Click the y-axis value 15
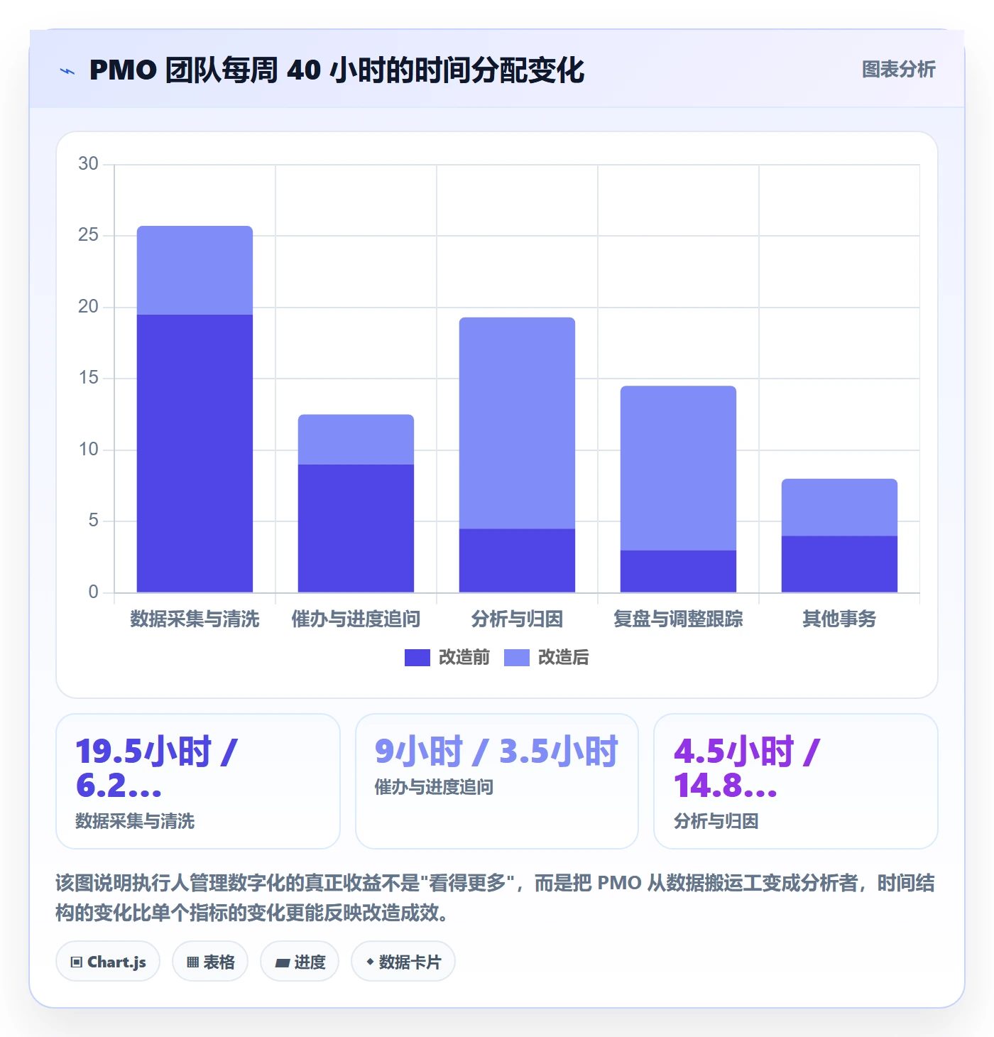This screenshot has width=994, height=1037. pos(88,378)
